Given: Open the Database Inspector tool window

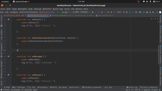Looking at the screenshot, I should pos(92,87).
